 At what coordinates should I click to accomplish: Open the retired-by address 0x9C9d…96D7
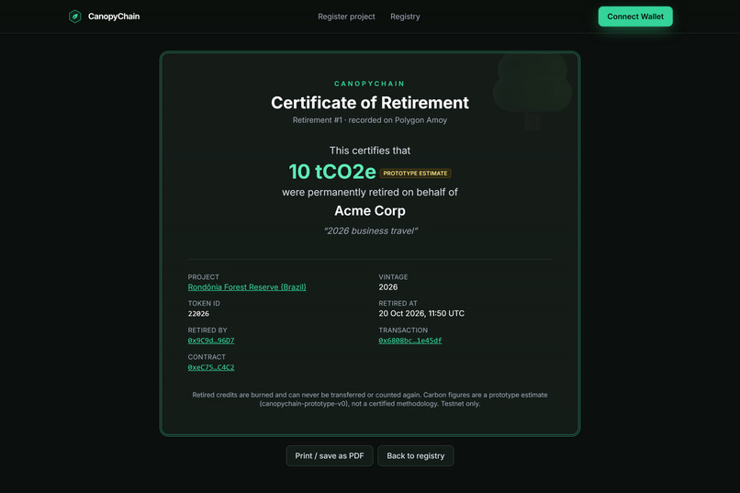(211, 341)
